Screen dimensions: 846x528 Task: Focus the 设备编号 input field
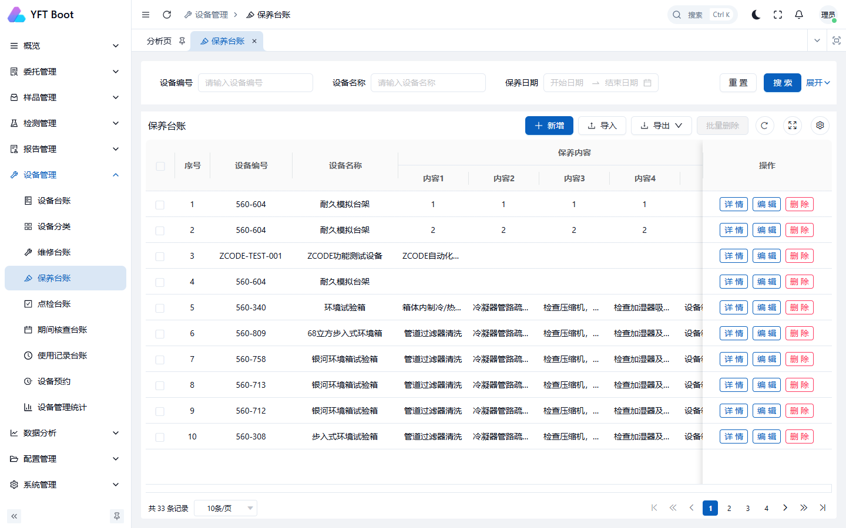256,83
